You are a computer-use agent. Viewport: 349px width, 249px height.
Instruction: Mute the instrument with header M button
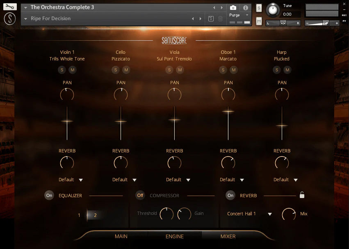259,21
